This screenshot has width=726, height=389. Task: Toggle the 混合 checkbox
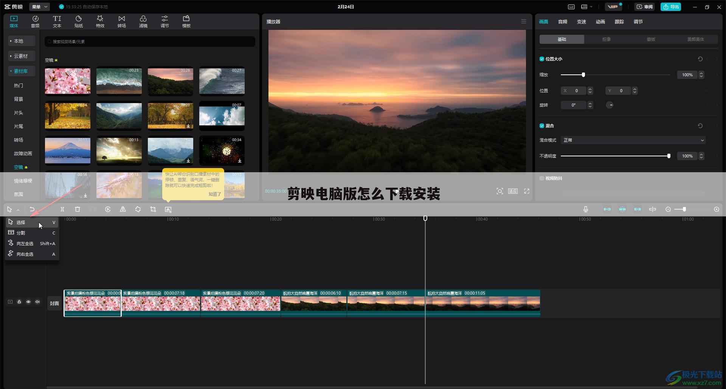click(542, 126)
